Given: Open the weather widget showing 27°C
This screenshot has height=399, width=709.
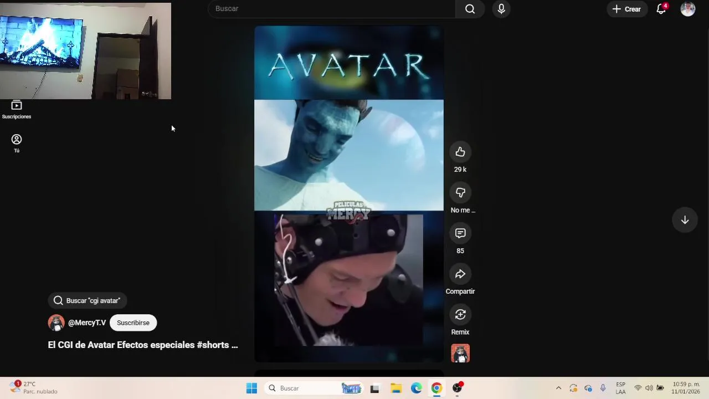Looking at the screenshot, I should (x=34, y=387).
